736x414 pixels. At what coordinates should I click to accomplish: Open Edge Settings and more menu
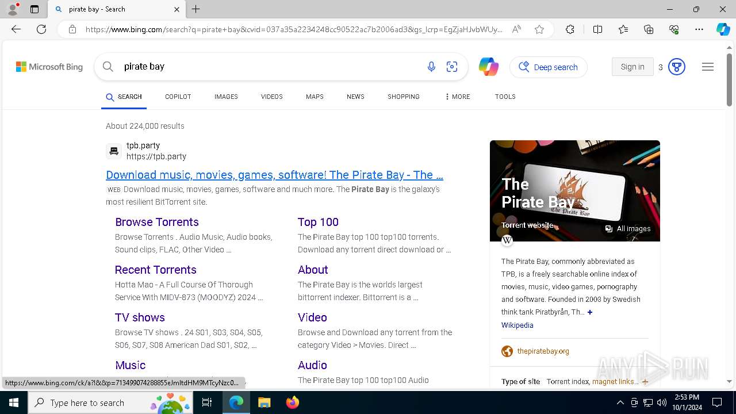[x=699, y=29]
